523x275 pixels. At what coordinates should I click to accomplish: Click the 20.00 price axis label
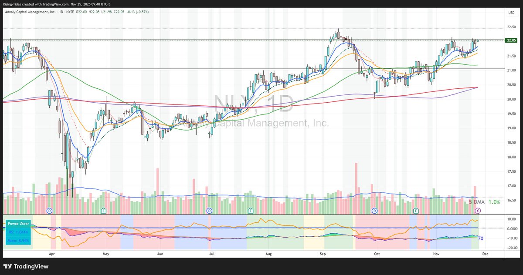511,99
